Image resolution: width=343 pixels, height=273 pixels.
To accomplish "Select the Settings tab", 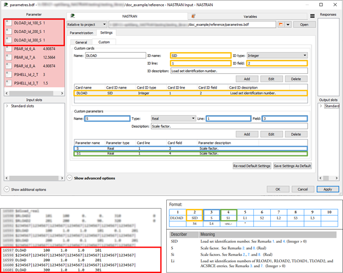I will pos(106,32).
